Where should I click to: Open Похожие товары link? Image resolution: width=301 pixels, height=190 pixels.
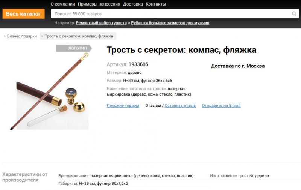(x=123, y=106)
